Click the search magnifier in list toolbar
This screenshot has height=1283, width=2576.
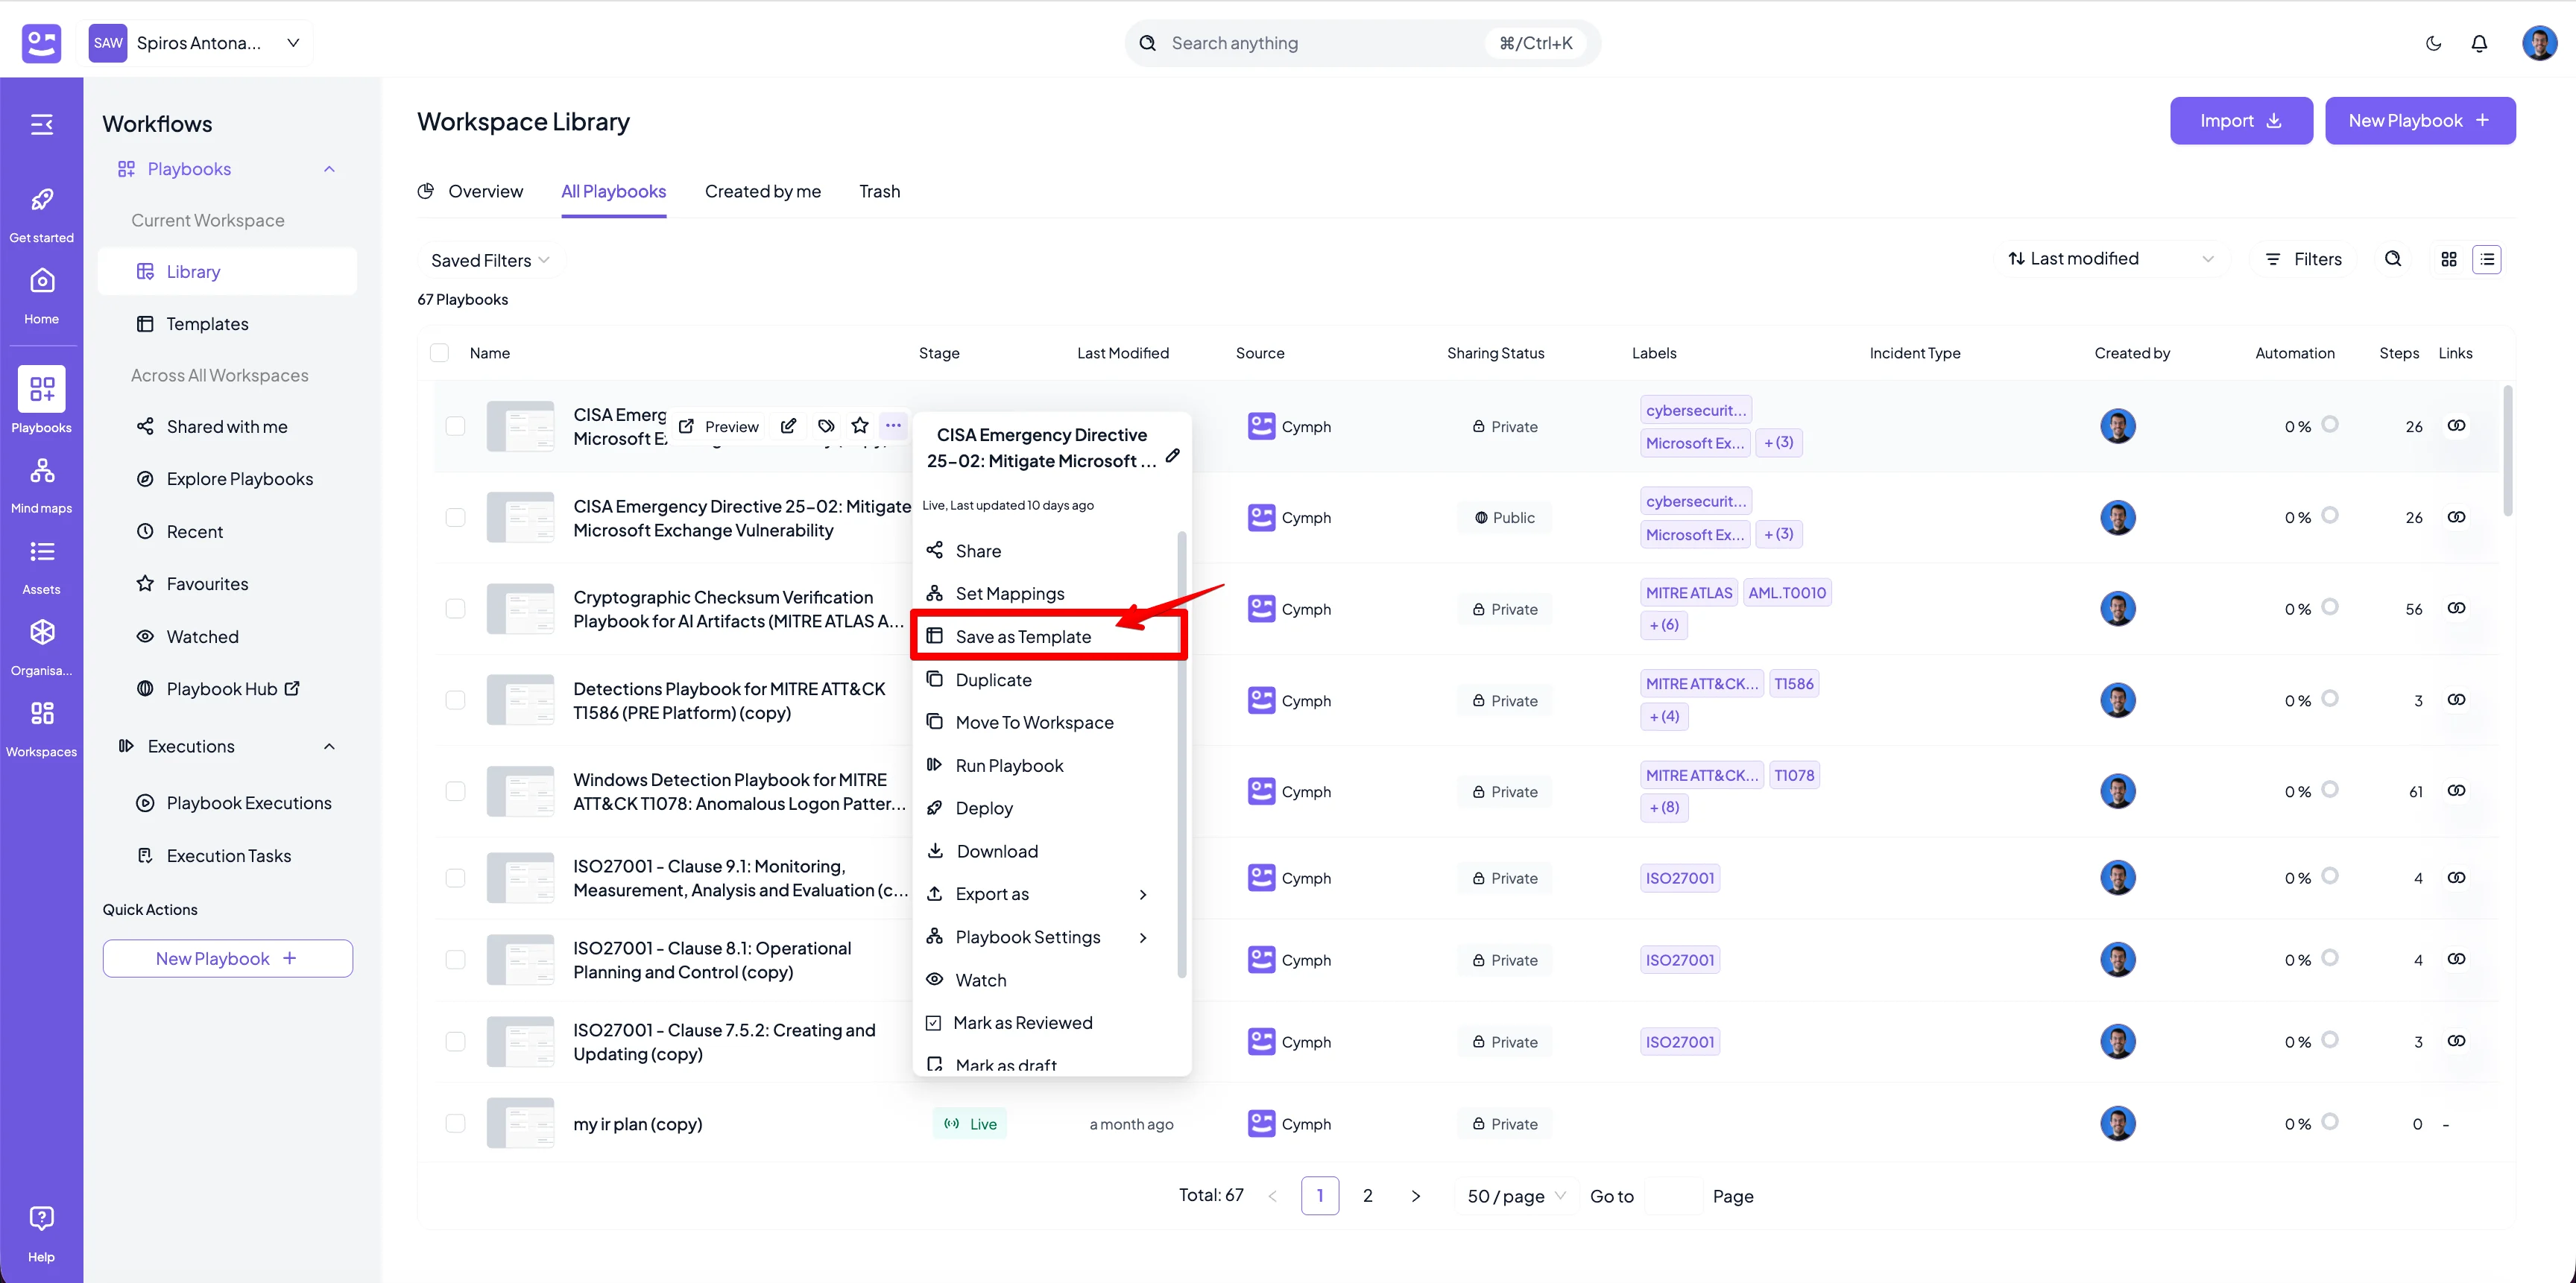coord(2393,259)
